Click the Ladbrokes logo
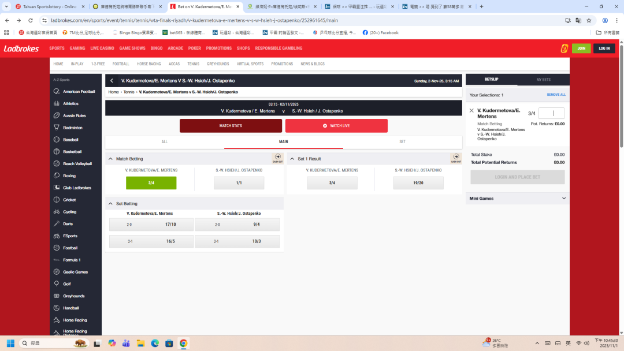The height and width of the screenshot is (351, 624). coord(21,48)
